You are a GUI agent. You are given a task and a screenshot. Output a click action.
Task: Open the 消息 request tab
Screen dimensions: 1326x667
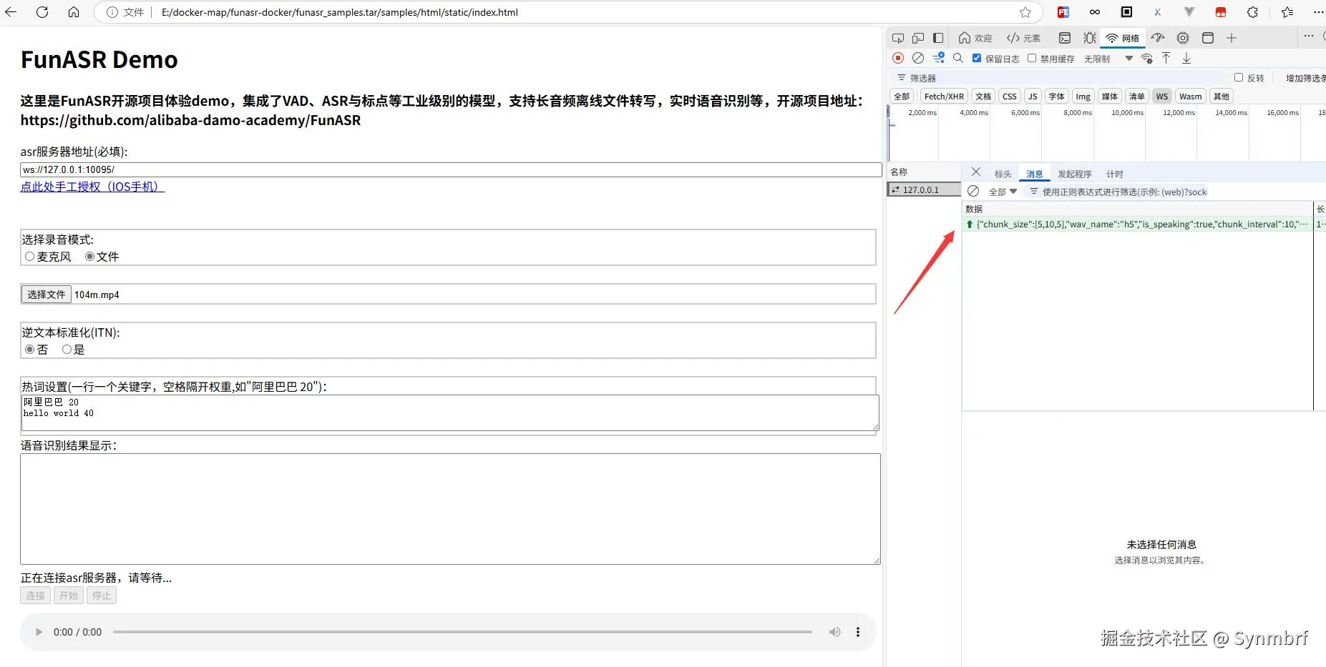point(1035,174)
